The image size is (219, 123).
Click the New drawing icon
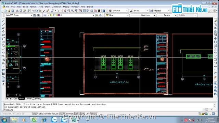click(x=5, y=11)
